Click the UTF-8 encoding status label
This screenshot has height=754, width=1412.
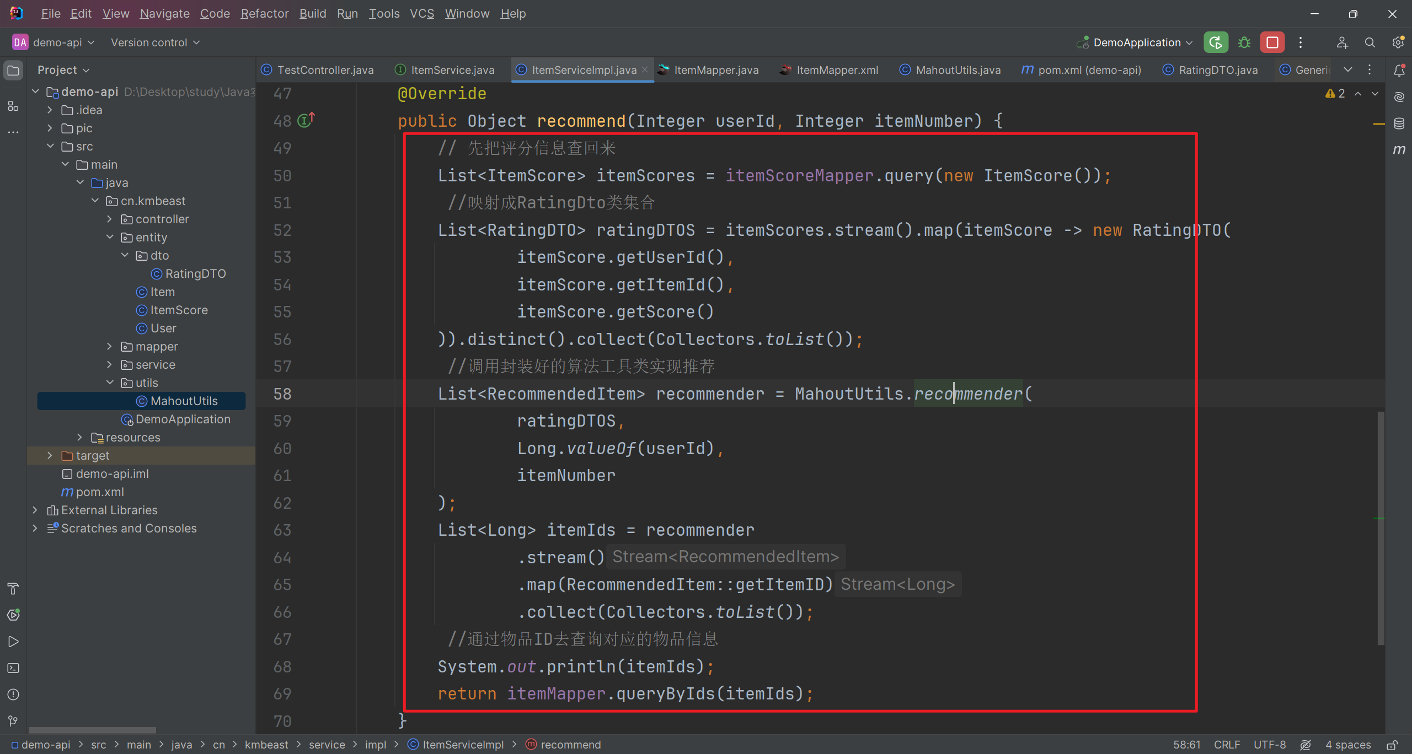pyautogui.click(x=1269, y=745)
